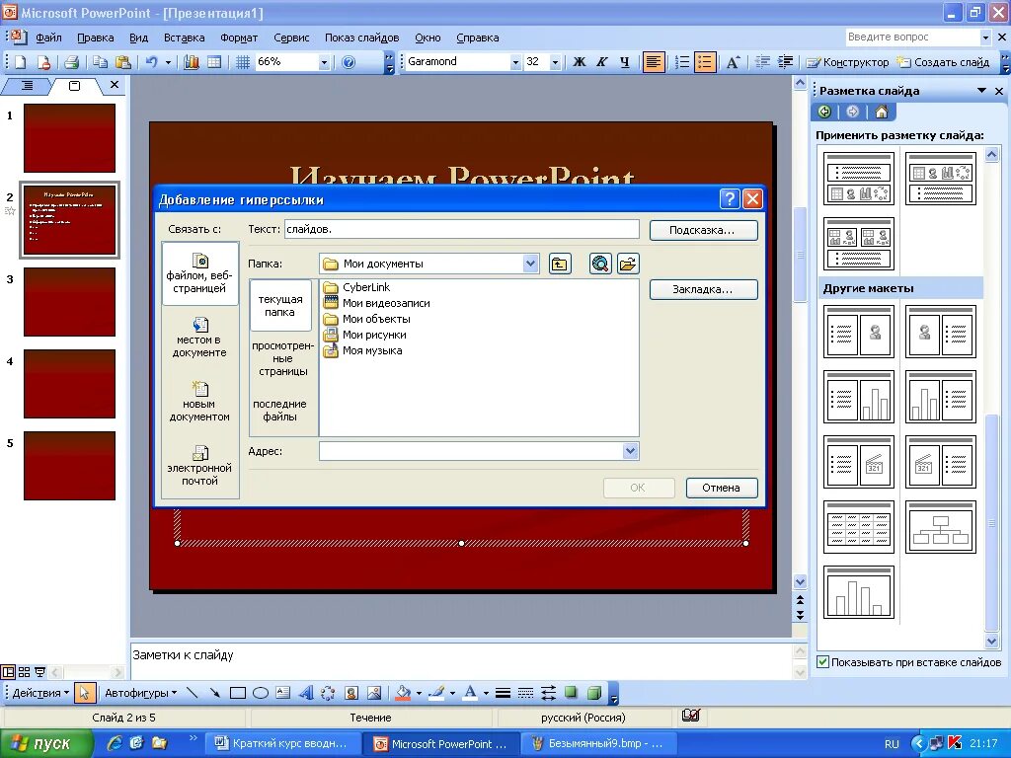1011x758 pixels.
Task: Open the Файл menu
Action: point(48,38)
